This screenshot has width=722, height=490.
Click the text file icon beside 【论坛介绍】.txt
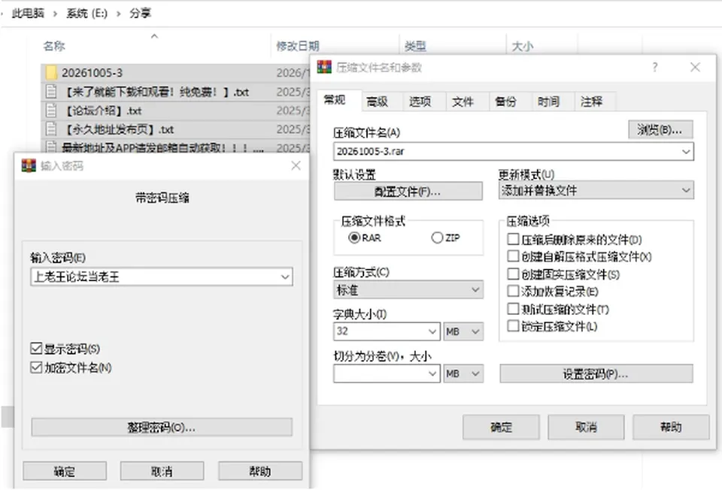[x=51, y=110]
